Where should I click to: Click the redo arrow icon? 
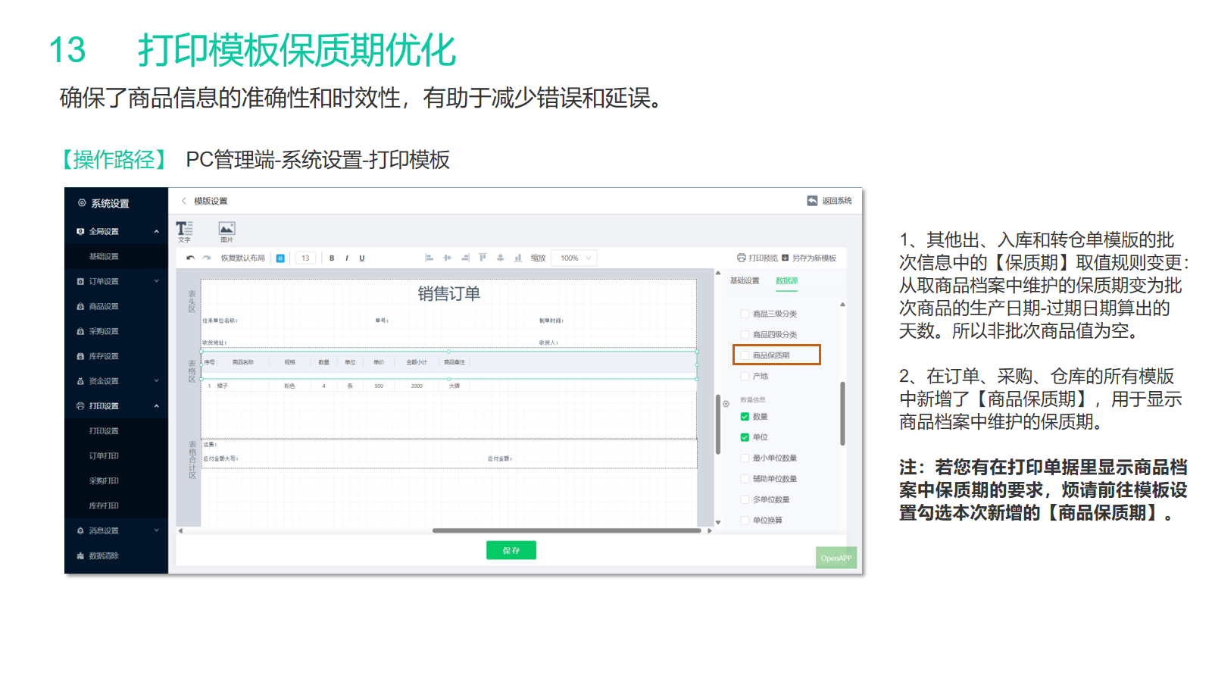tap(206, 258)
